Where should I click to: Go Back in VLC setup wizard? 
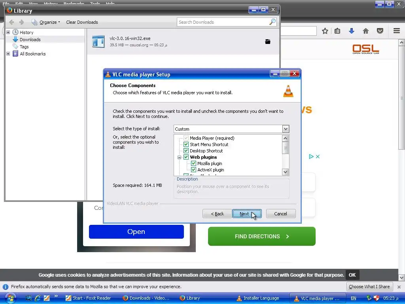[x=217, y=214]
